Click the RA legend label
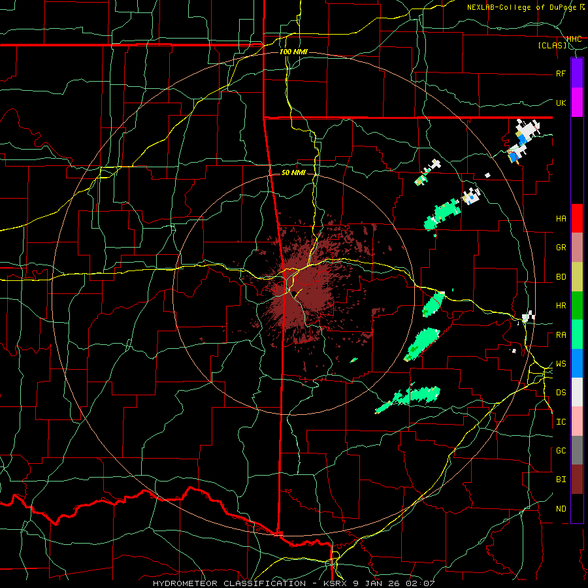588x588 pixels. [x=561, y=335]
